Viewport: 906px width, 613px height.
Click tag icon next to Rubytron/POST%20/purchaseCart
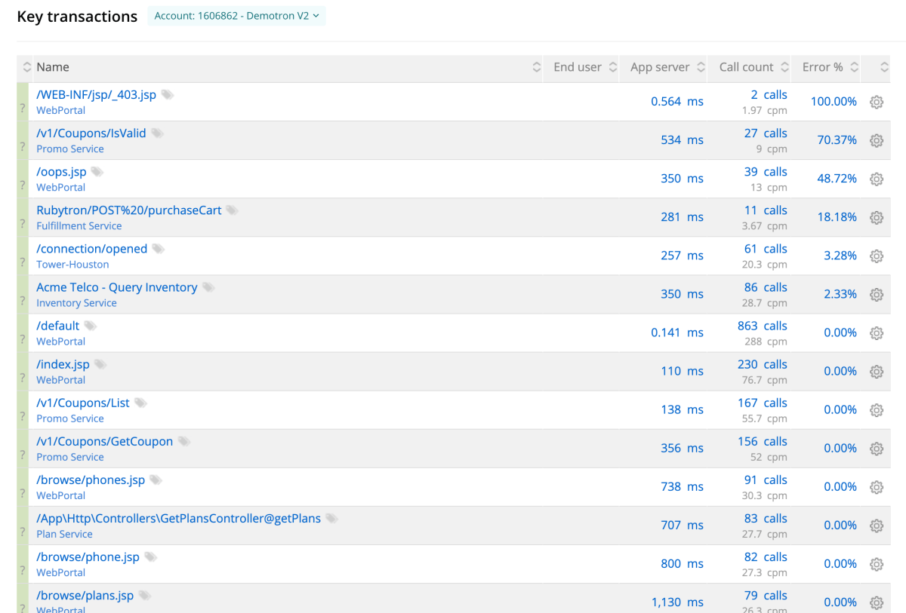[x=233, y=210]
